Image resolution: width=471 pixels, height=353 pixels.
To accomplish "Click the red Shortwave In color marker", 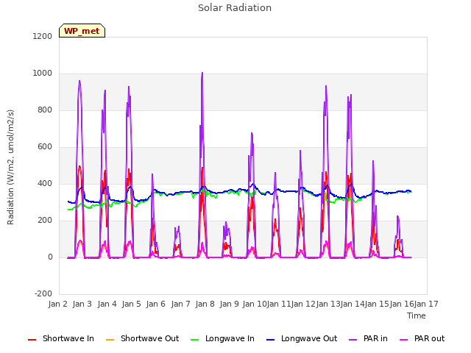I will pyautogui.click(x=32, y=340).
